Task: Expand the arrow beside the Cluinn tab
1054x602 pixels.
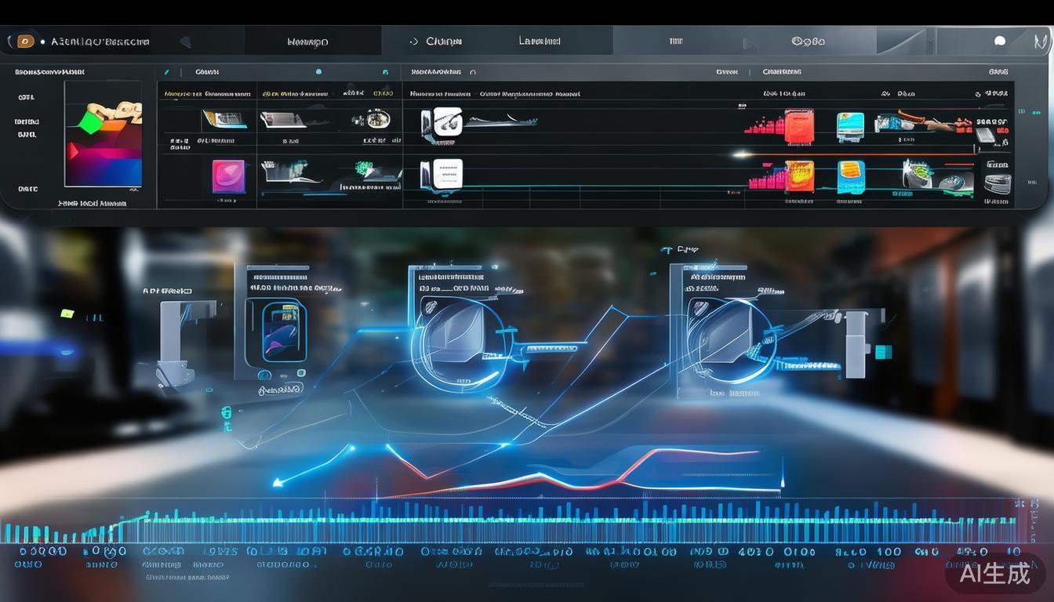Action: click(413, 42)
